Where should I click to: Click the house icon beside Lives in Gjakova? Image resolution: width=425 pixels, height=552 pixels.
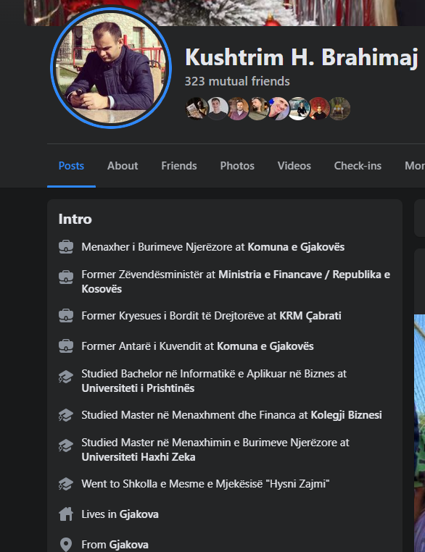click(x=66, y=514)
